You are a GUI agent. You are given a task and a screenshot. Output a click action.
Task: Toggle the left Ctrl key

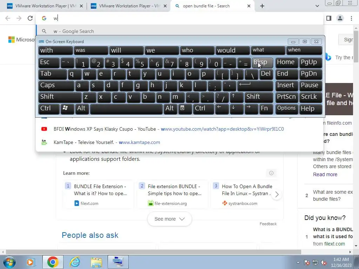[x=49, y=109]
